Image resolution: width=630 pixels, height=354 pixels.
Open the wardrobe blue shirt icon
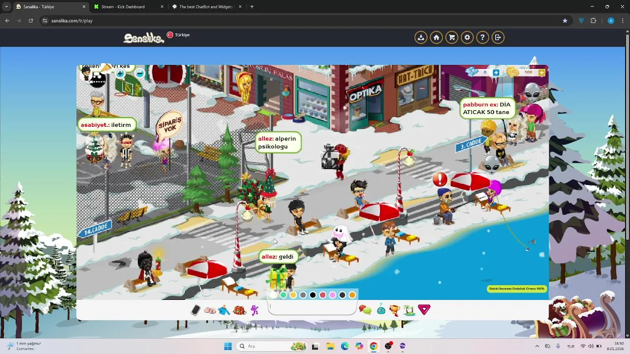(224, 310)
